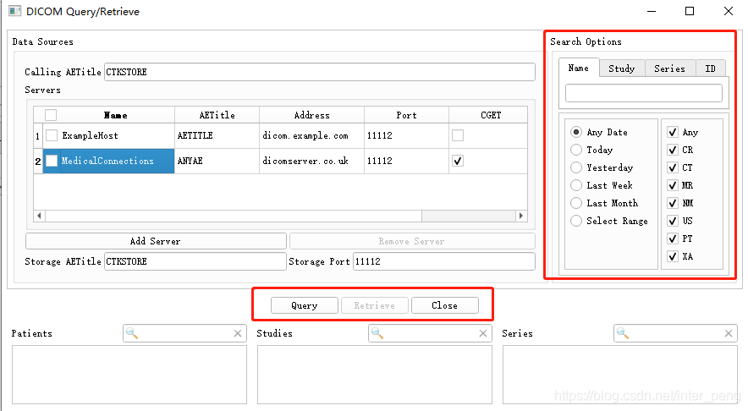The image size is (748, 411).
Task: Maximize the DICOM Query/Retrieve window
Action: [690, 11]
